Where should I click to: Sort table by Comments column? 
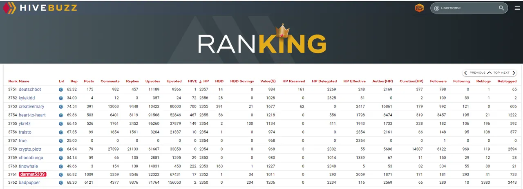pyautogui.click(x=110, y=81)
